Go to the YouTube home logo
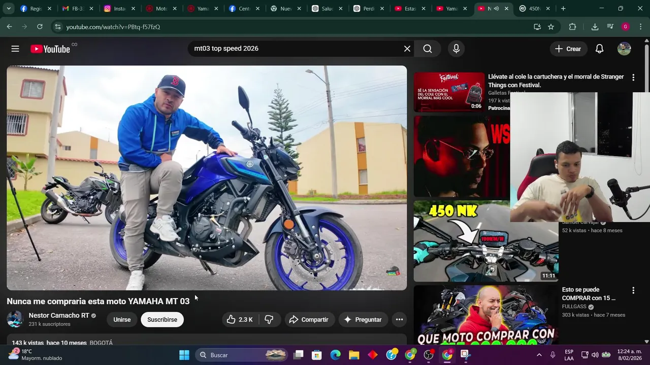Image resolution: width=650 pixels, height=365 pixels. pos(50,49)
